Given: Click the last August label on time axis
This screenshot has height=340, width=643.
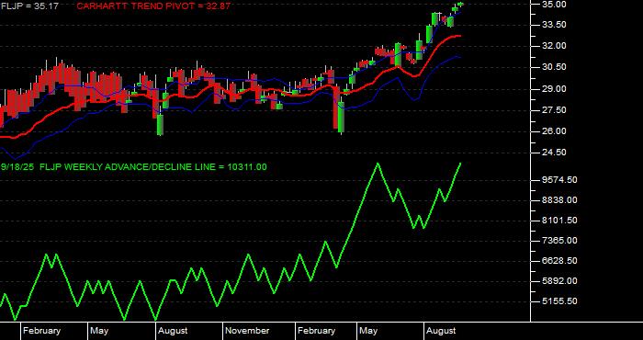Looking at the screenshot, I should (x=441, y=331).
